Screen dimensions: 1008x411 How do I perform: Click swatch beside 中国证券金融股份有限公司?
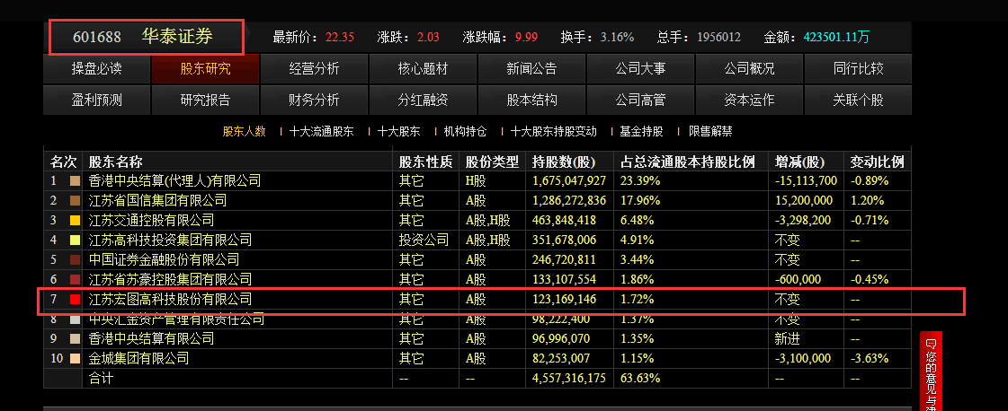click(75, 260)
